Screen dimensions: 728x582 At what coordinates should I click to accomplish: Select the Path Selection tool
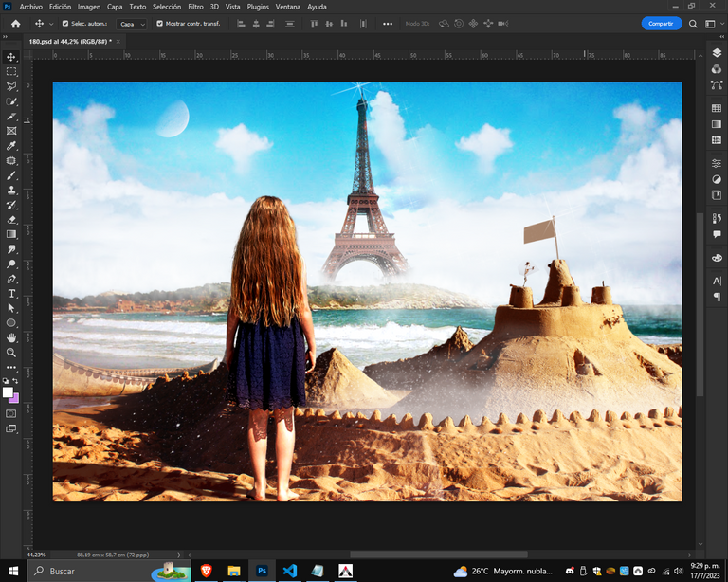pos(11,308)
